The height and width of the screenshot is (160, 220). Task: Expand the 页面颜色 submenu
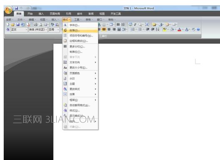[x=80, y=73]
